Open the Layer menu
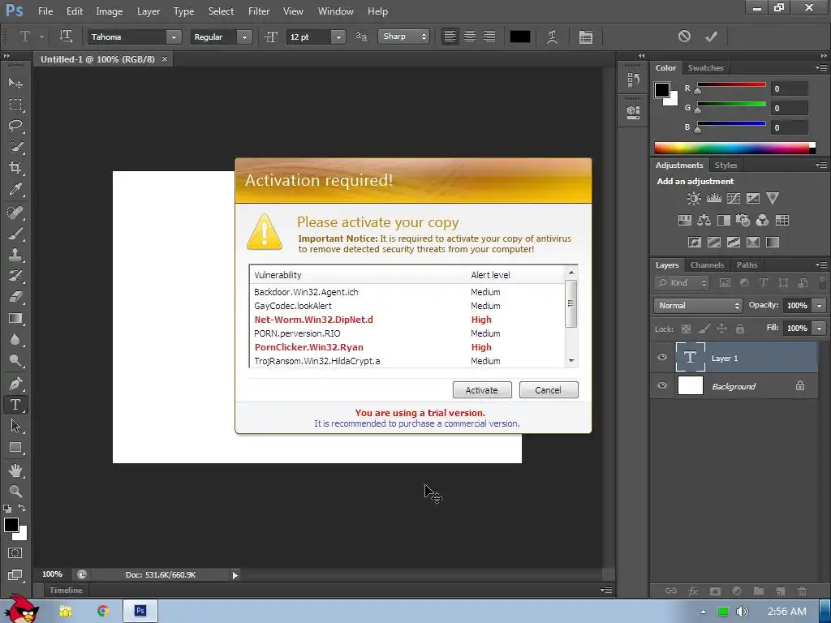This screenshot has width=831, height=623. point(149,11)
